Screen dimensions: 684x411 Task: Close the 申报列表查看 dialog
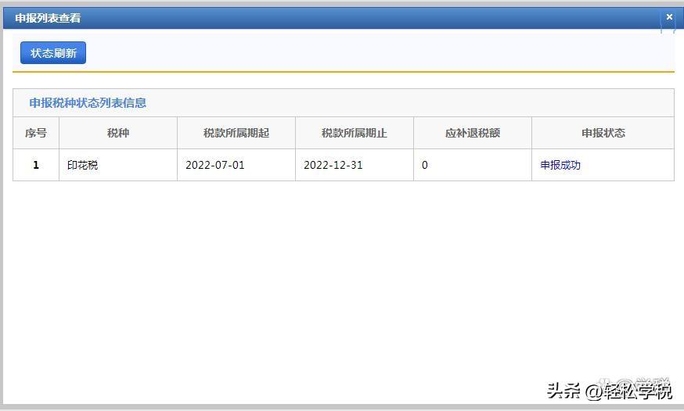coord(668,16)
